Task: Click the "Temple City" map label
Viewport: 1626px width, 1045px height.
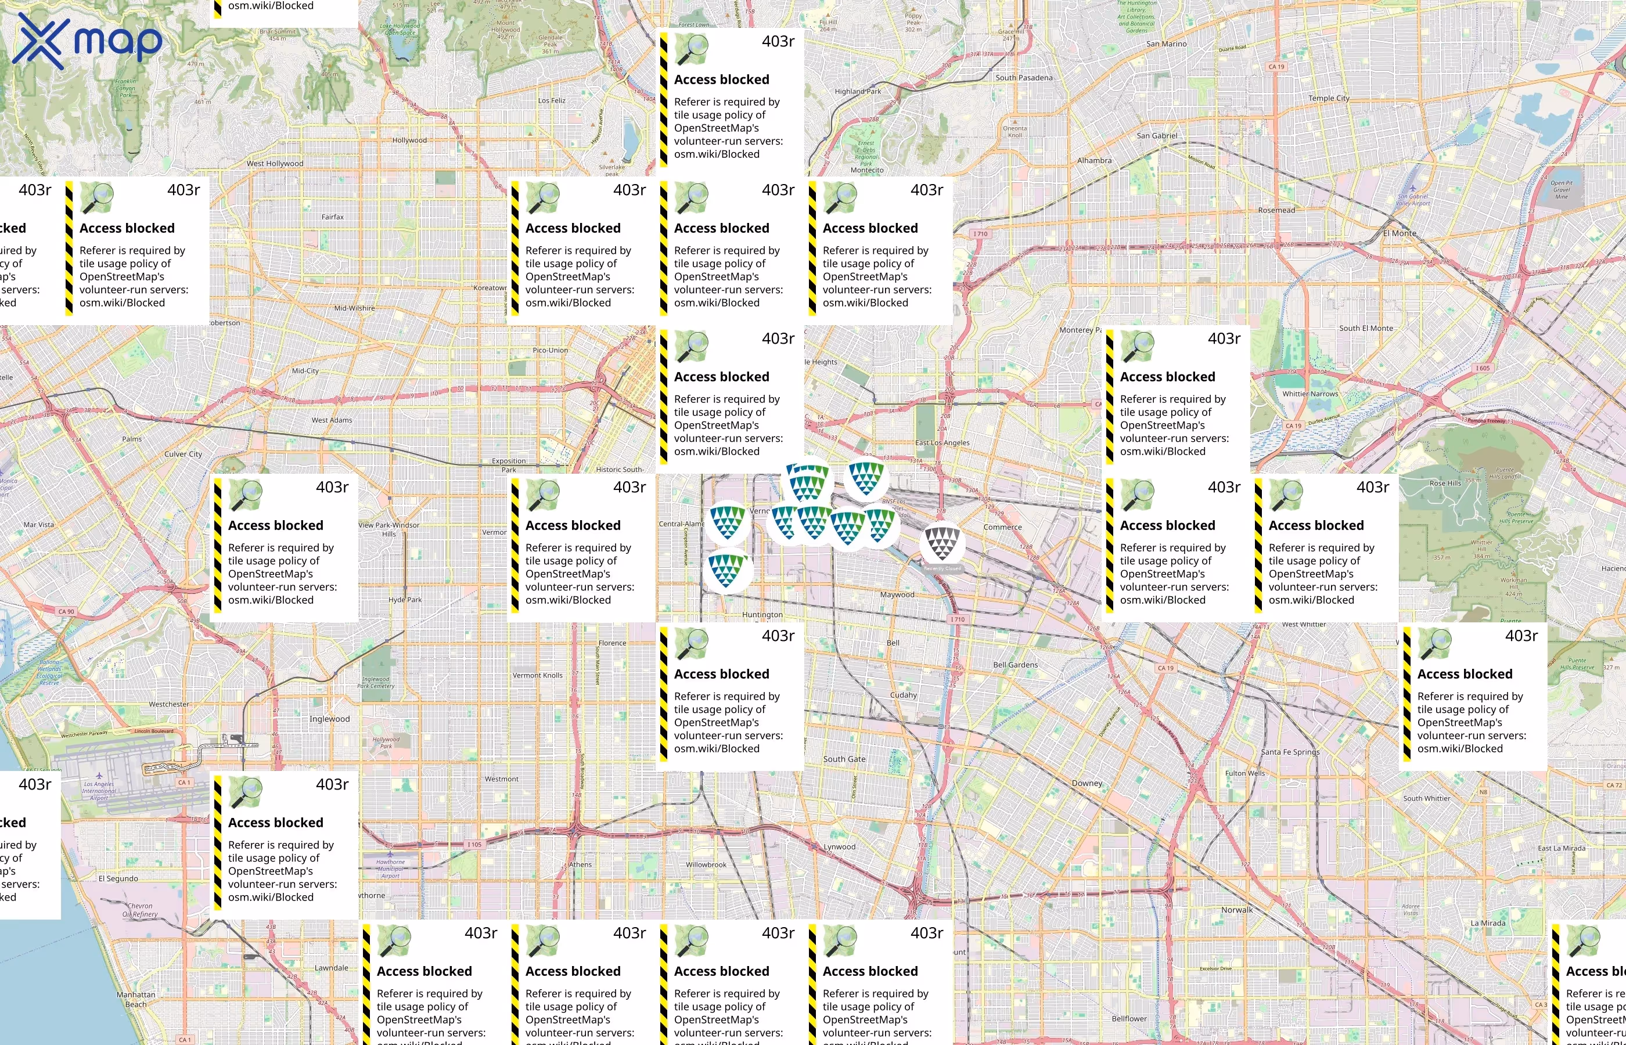Action: (1329, 98)
